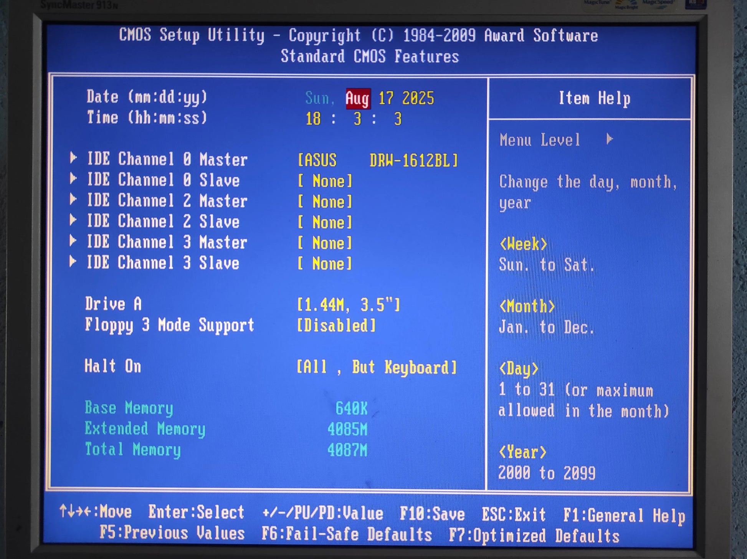Click the Jan. to Dec. help text
The width and height of the screenshot is (747, 559).
[547, 327]
